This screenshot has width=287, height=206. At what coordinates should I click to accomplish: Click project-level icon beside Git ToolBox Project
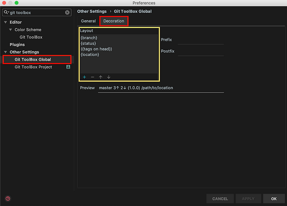[68, 67]
